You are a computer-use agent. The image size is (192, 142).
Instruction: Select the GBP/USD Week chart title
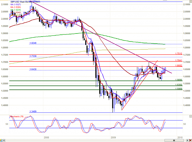25,2
